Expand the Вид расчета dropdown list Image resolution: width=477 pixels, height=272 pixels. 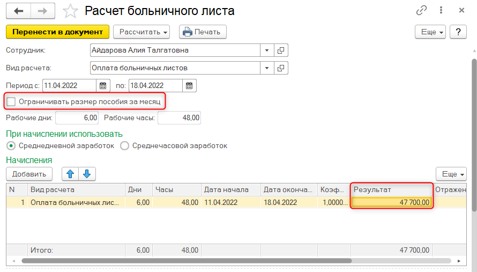point(267,68)
